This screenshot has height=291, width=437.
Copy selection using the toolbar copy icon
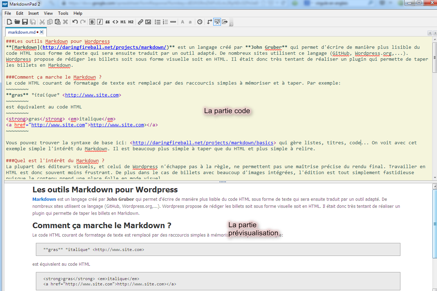[x=50, y=22]
